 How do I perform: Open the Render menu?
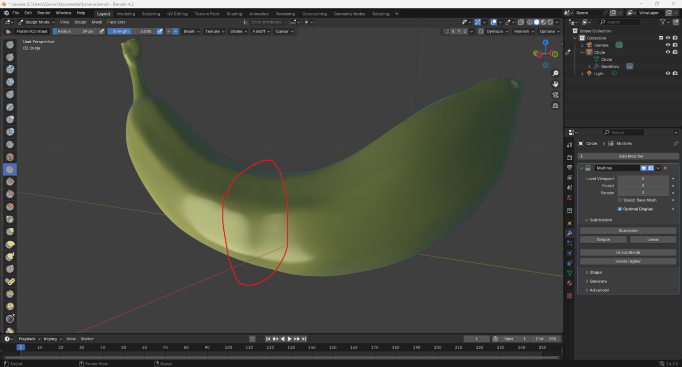[x=44, y=13]
